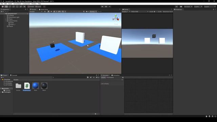The height and width of the screenshot is (122, 217).
Task: Click the Project asset icon size slider
Action: [x=95, y=114]
